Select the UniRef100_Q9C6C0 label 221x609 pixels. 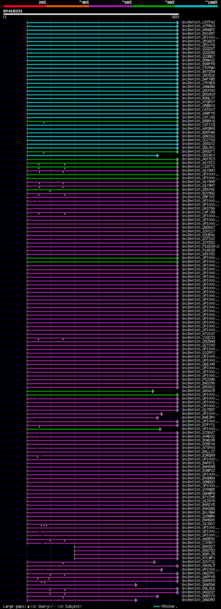pyautogui.click(x=198, y=155)
